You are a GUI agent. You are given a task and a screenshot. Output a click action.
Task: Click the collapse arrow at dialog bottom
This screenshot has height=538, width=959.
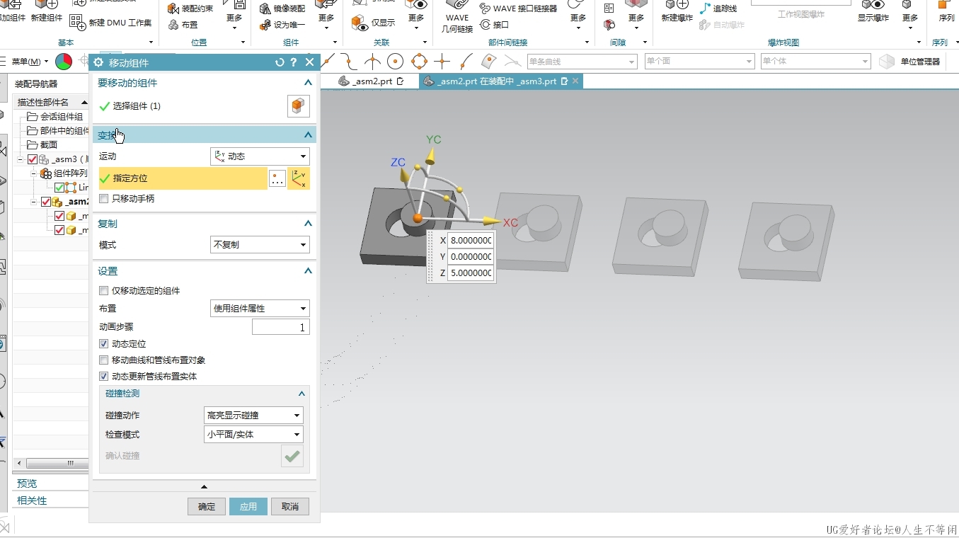click(205, 486)
